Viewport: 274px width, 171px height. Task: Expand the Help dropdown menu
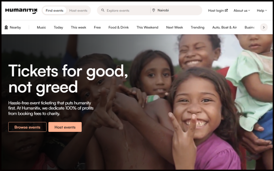pos(262,10)
